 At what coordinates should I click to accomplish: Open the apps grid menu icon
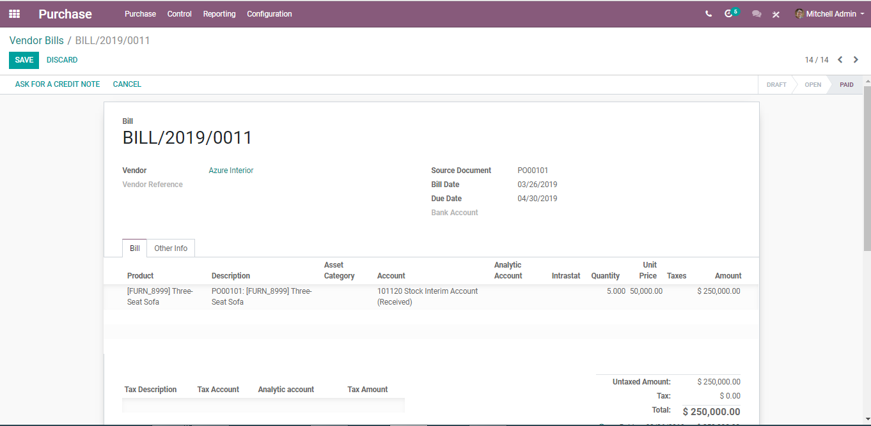[14, 13]
